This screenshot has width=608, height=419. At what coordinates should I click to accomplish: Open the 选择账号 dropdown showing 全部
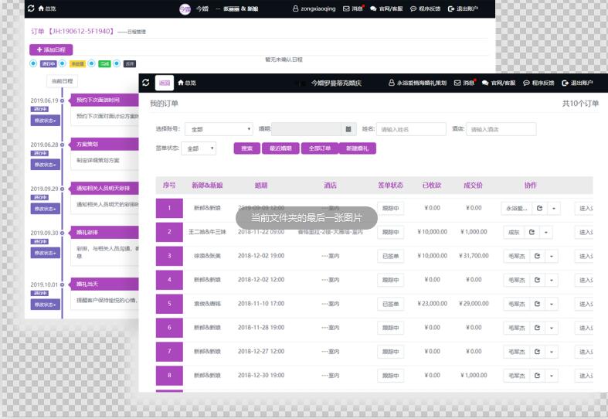click(219, 129)
